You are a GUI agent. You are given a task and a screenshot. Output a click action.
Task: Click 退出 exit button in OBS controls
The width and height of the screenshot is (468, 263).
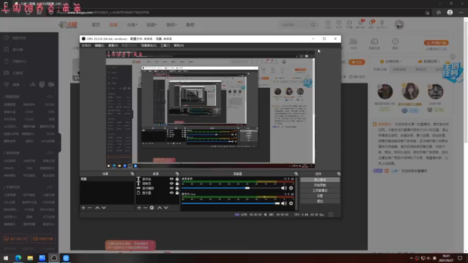[320, 201]
